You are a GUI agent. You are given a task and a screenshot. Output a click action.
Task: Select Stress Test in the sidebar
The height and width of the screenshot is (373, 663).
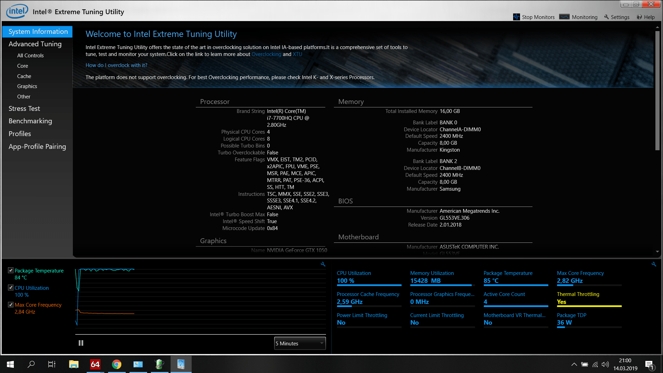(x=24, y=108)
